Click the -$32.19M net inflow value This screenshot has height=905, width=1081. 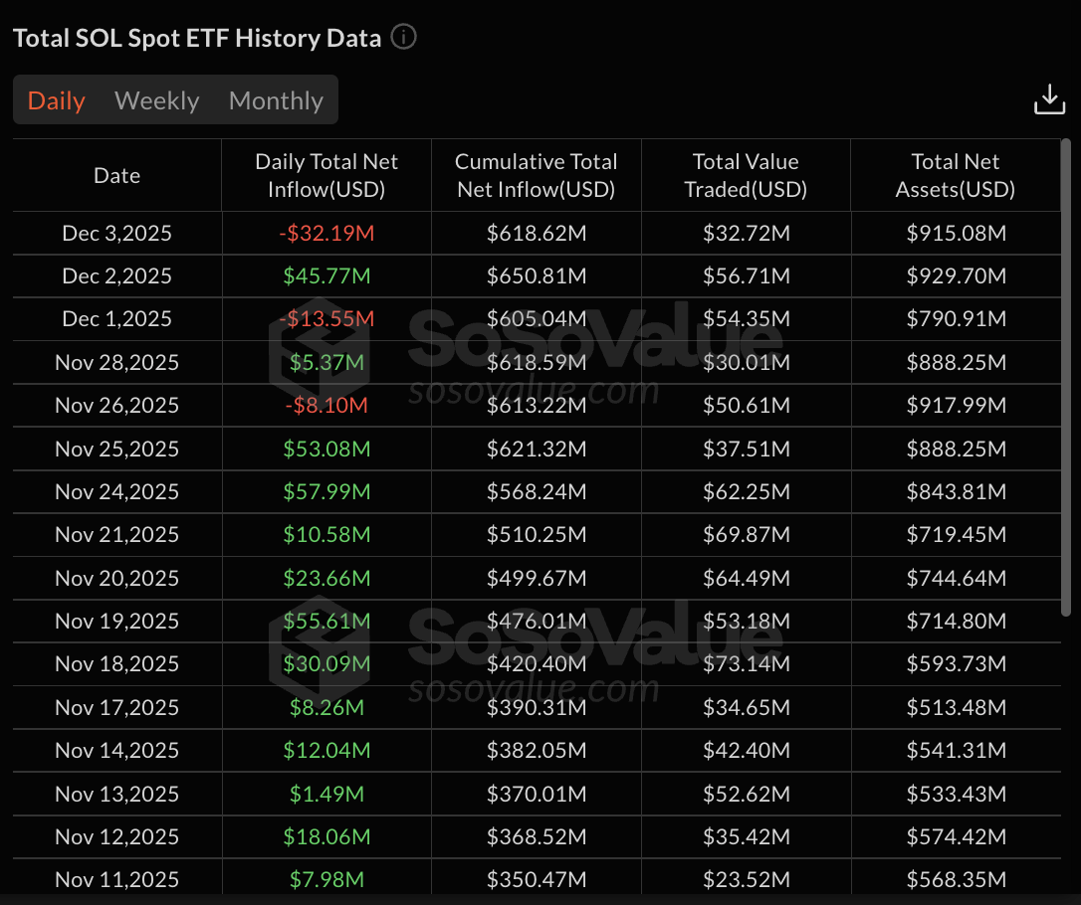[x=326, y=233]
